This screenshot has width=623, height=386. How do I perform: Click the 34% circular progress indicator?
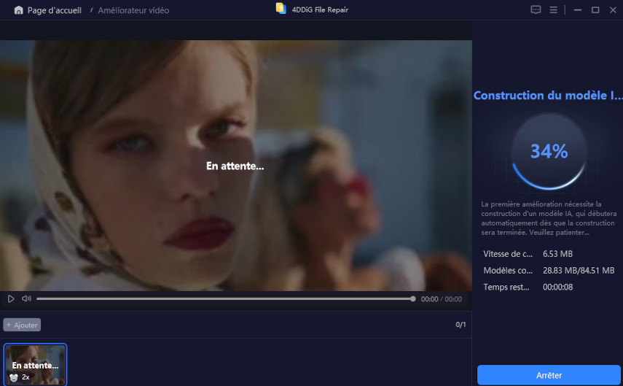pyautogui.click(x=549, y=151)
